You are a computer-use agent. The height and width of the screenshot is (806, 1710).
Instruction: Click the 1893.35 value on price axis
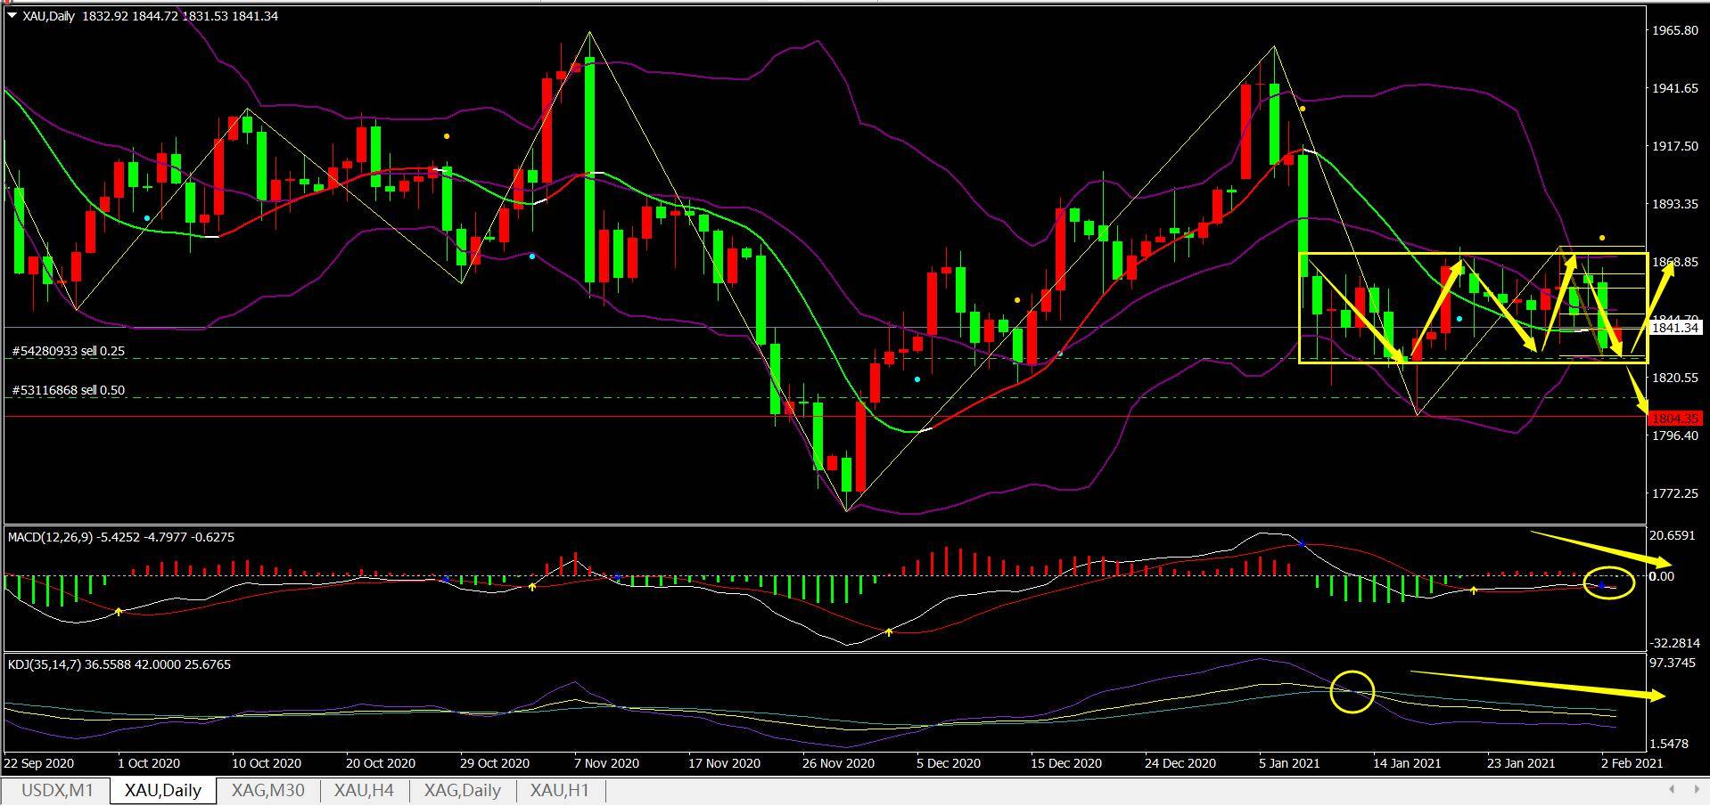pos(1675,204)
